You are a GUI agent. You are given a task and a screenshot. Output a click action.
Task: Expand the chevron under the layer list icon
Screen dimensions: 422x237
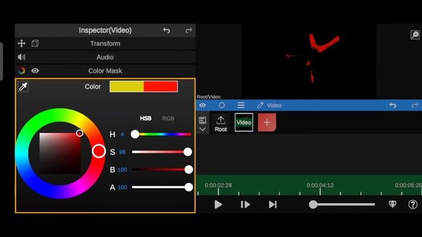pyautogui.click(x=202, y=129)
